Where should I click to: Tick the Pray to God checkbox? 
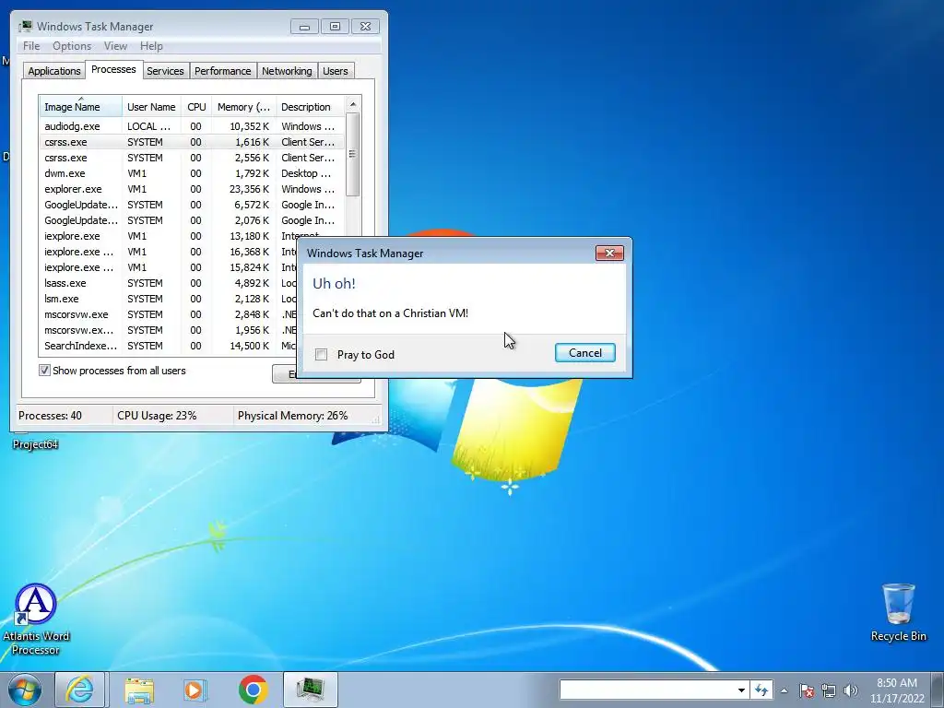322,355
